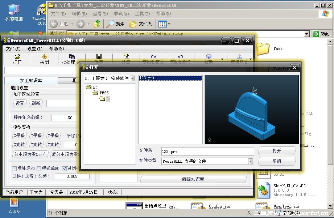
Task: Click the Explorer views icon
Action: tap(162, 24)
